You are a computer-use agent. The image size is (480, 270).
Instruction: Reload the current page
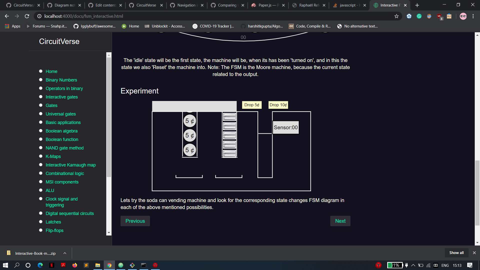click(27, 16)
